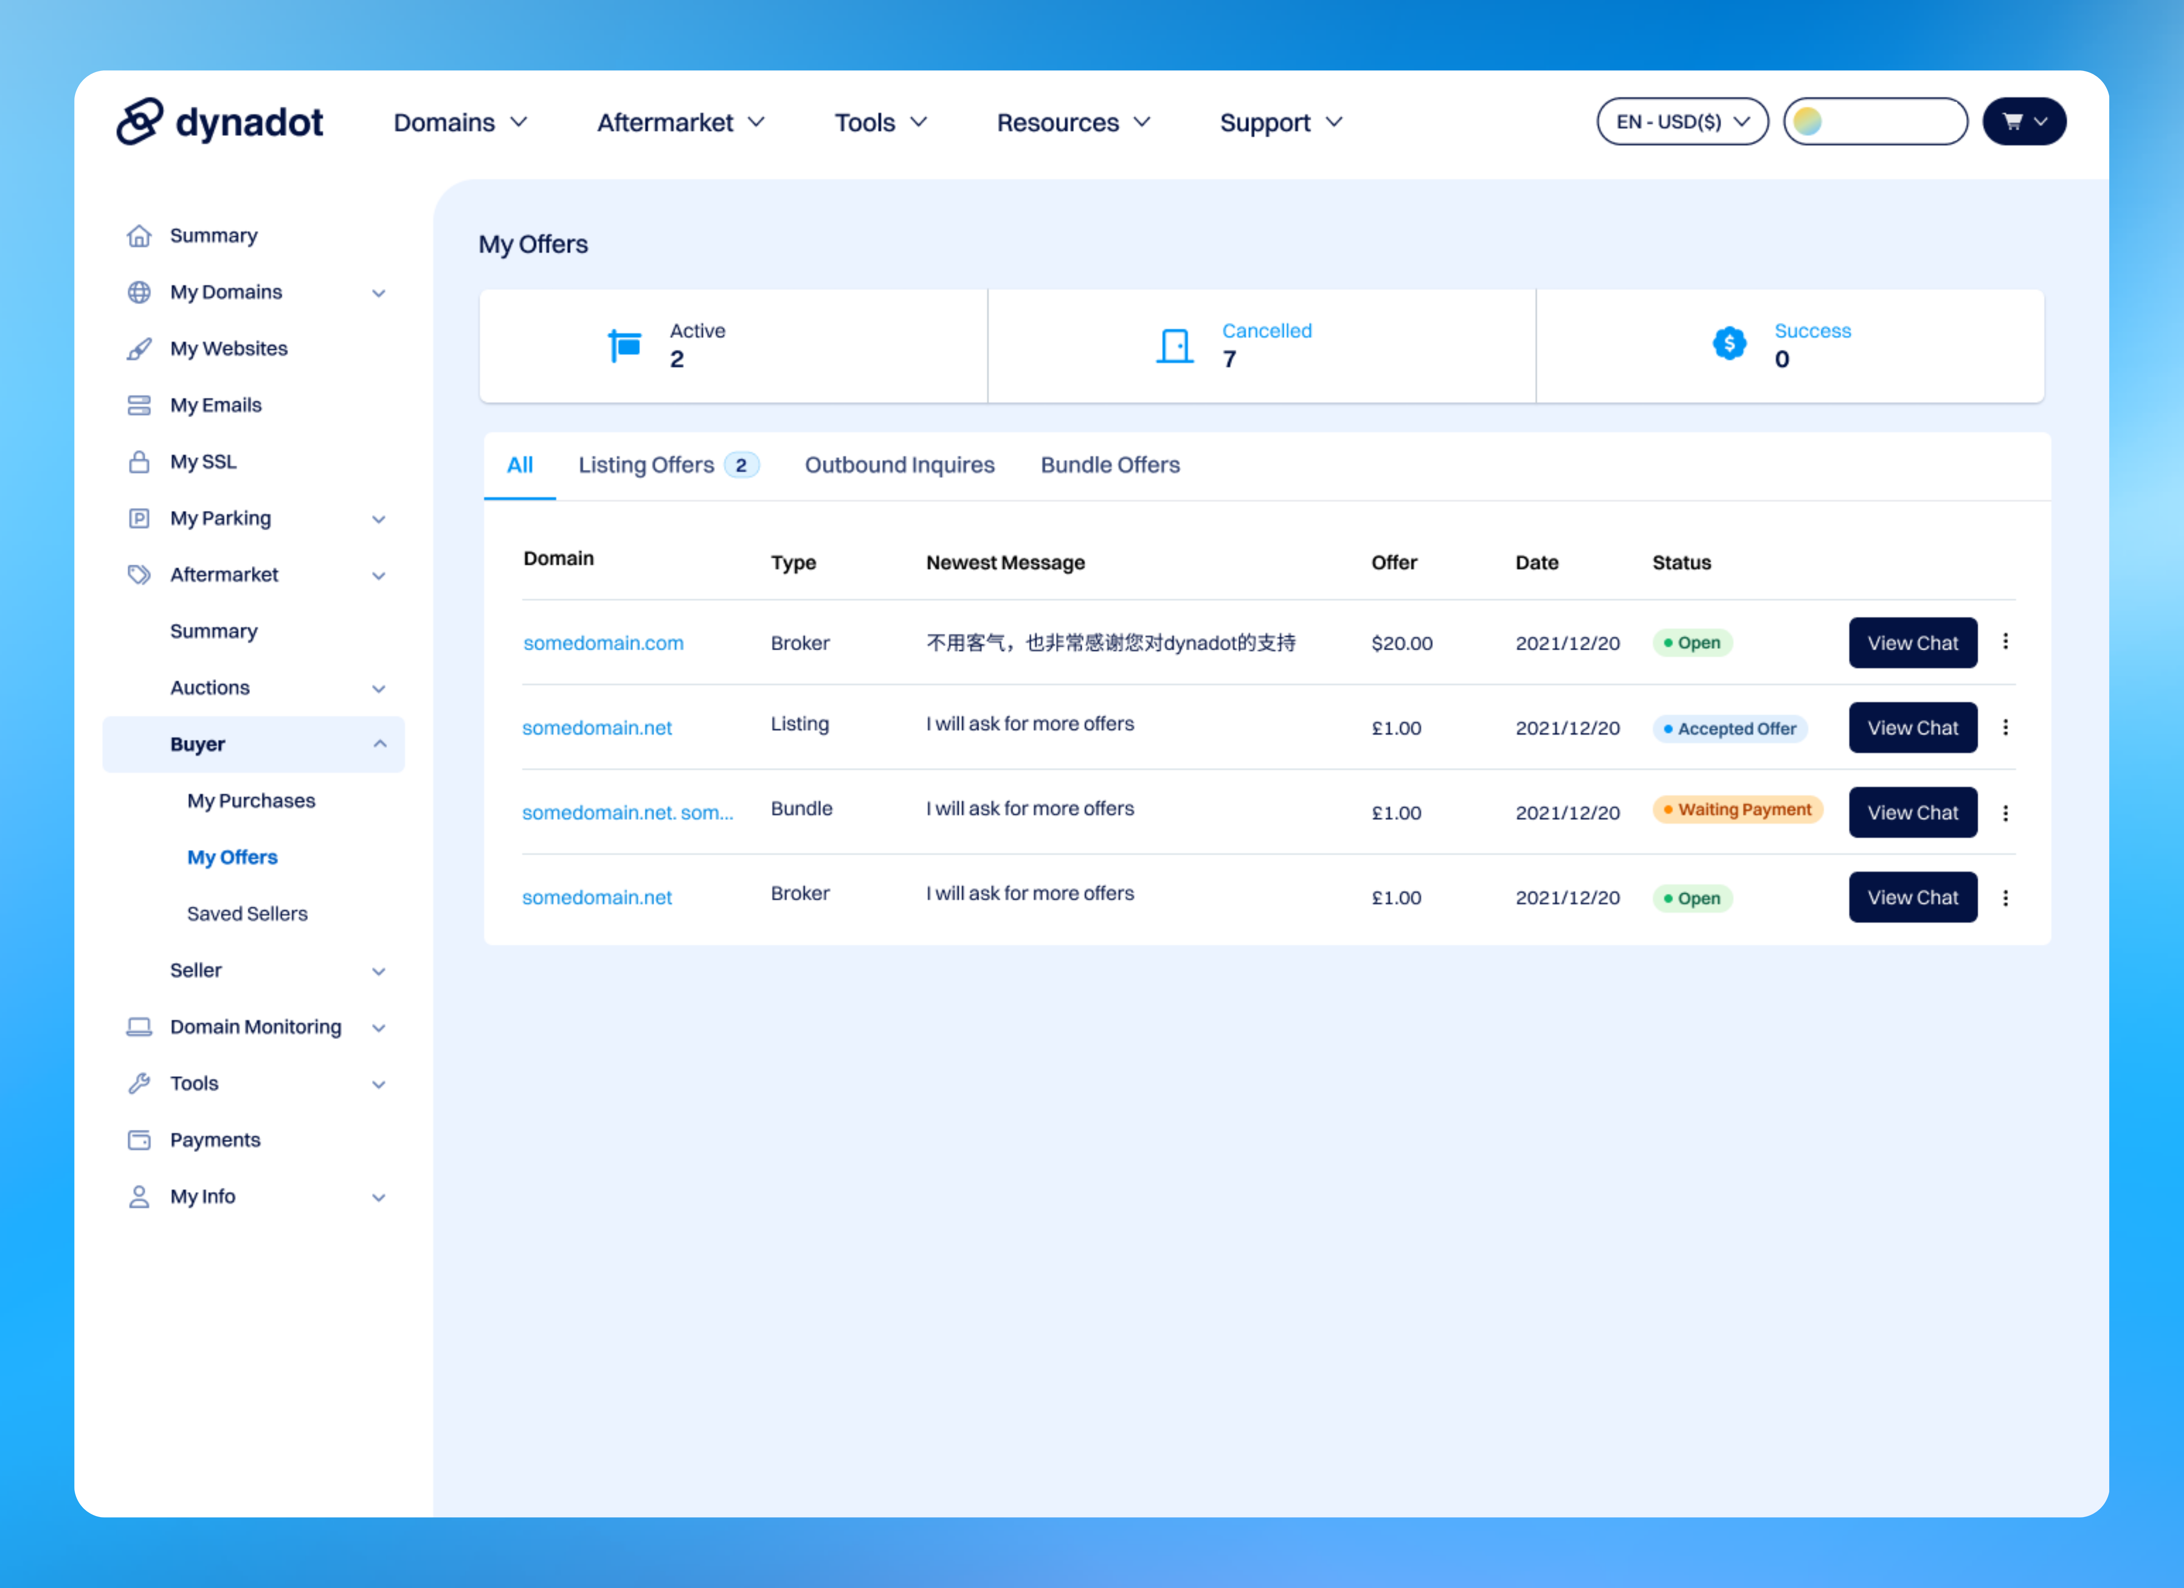Click the Newest Message column header
This screenshot has width=2184, height=1588.
[1005, 562]
